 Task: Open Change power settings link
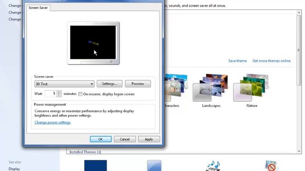52,123
